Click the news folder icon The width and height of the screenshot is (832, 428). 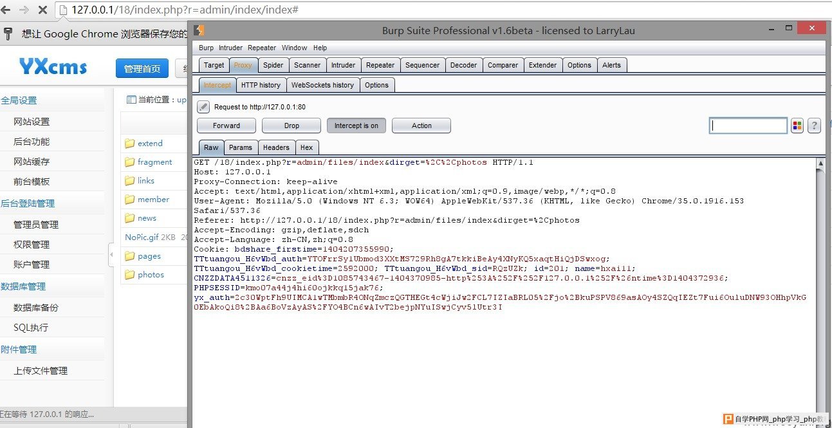coord(129,218)
